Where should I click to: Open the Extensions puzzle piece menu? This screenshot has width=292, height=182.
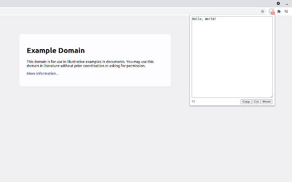279,11
